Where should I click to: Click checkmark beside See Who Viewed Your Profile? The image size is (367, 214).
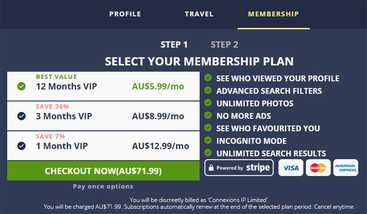[208, 78]
